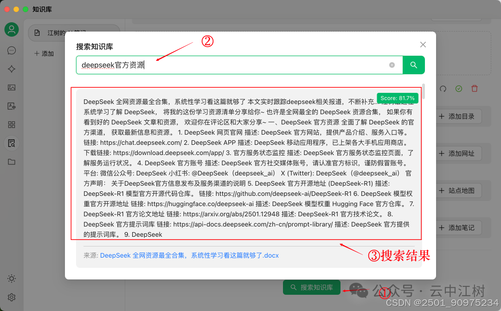The image size is (501, 311).
Task: Open the files folder sidebar icon
Action: (12, 162)
